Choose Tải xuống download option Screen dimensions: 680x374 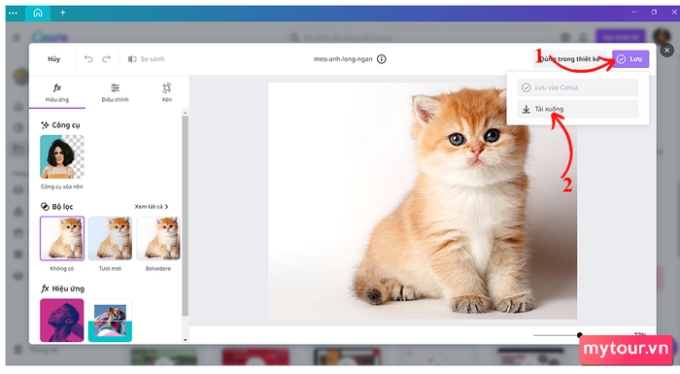pos(578,109)
